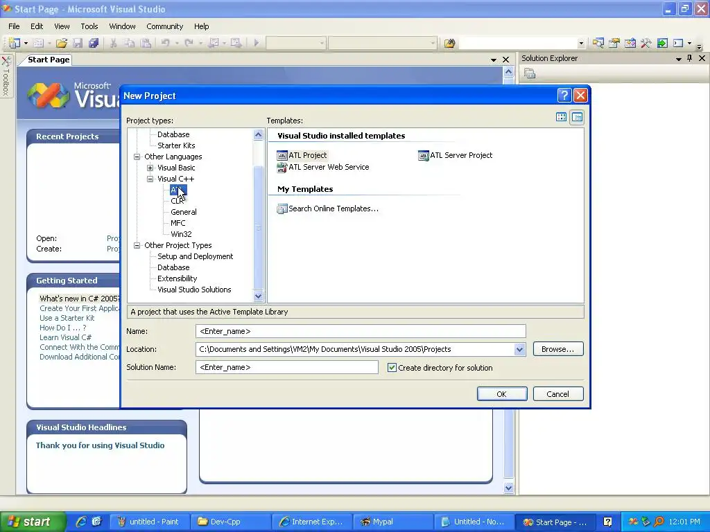Viewport: 710px width, 532px height.
Task: Open Toolbox via hammer-wrench toolbar icon
Action: pyautogui.click(x=646, y=43)
